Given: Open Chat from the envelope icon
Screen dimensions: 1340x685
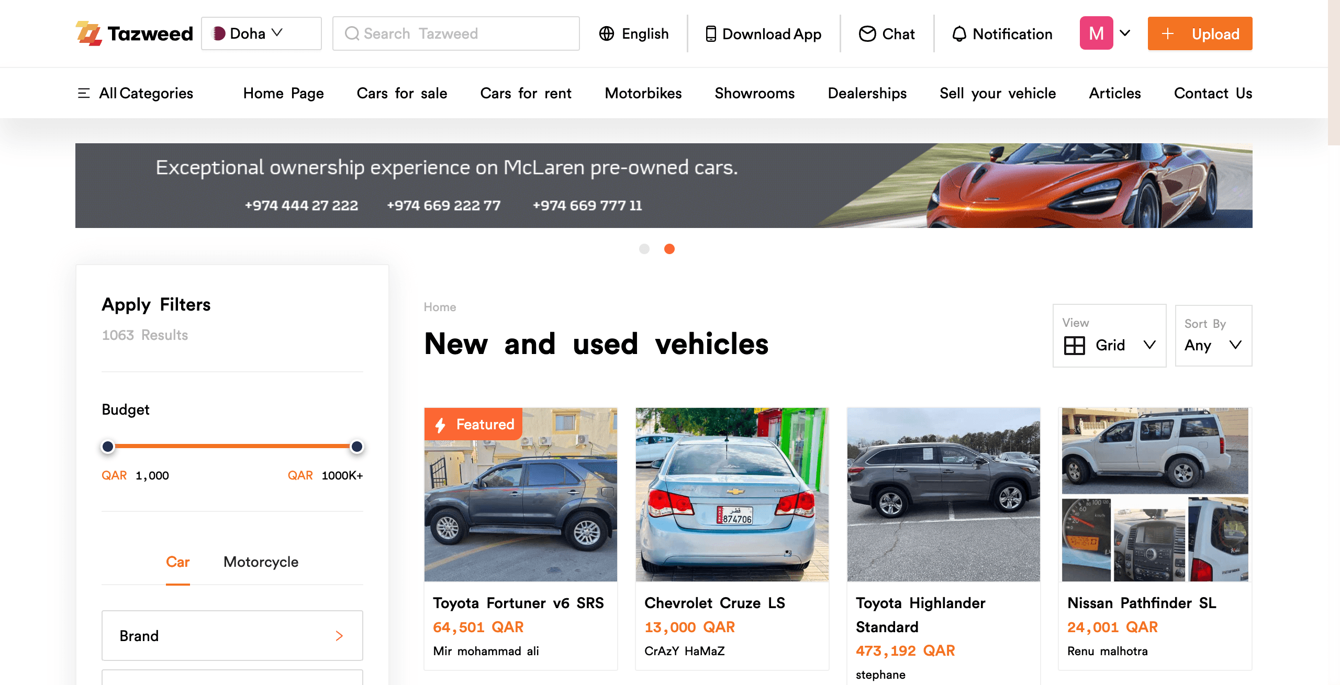Looking at the screenshot, I should point(867,34).
